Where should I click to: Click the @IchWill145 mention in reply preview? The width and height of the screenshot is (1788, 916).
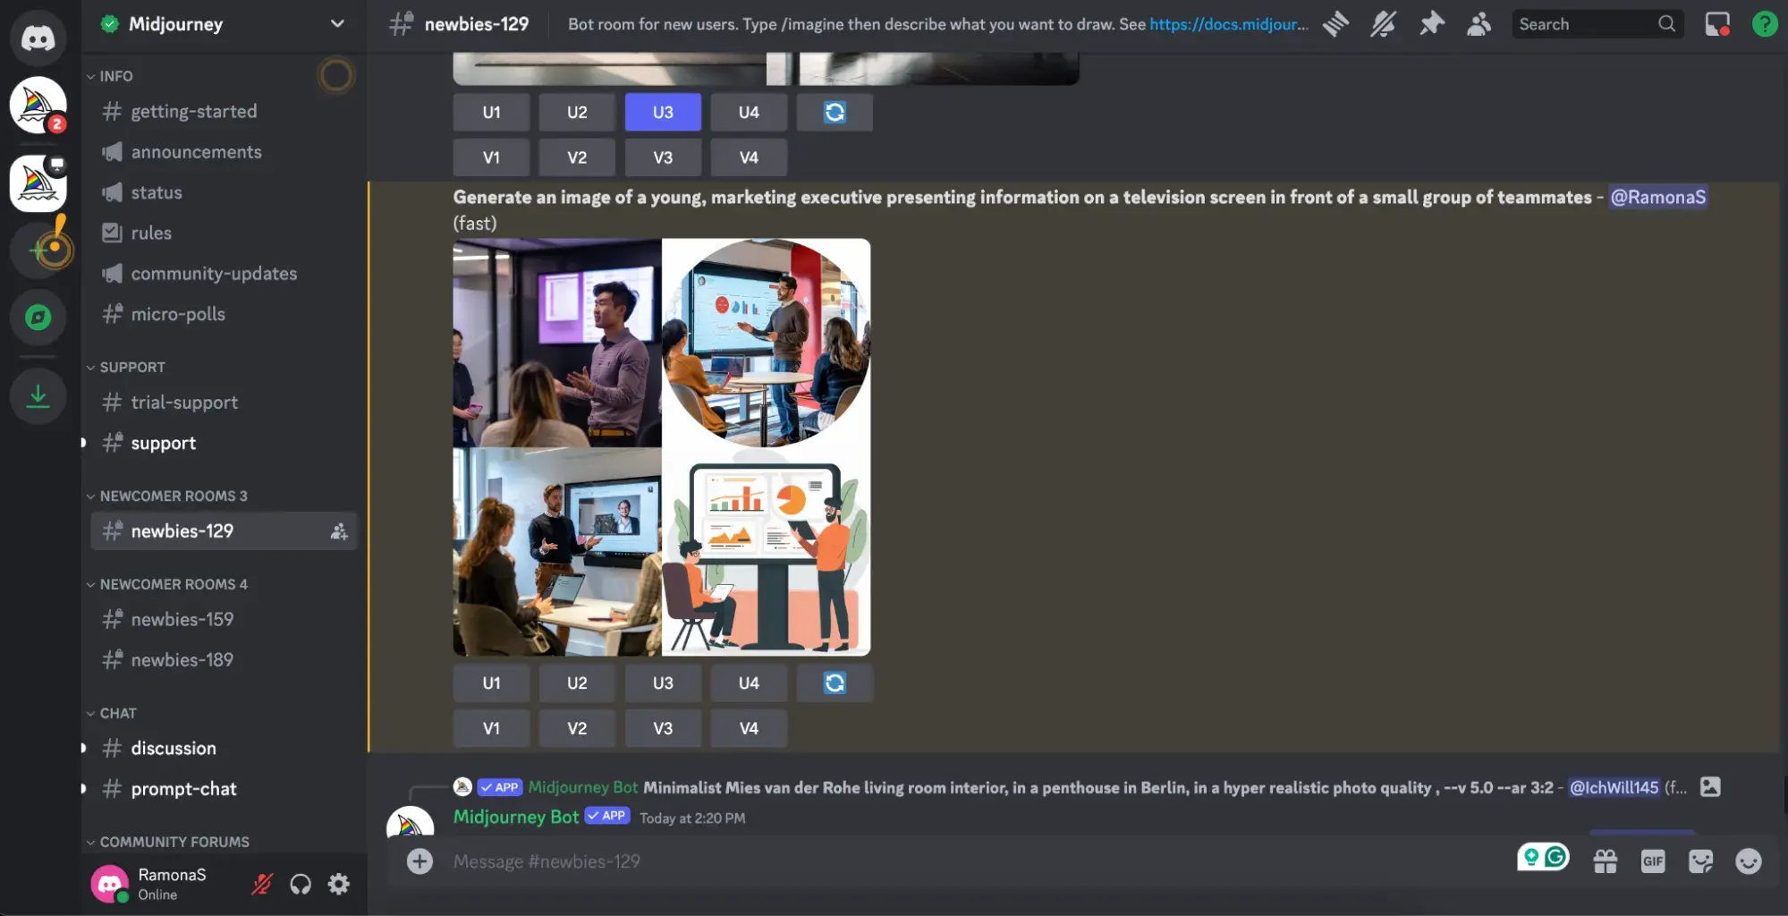(1614, 787)
